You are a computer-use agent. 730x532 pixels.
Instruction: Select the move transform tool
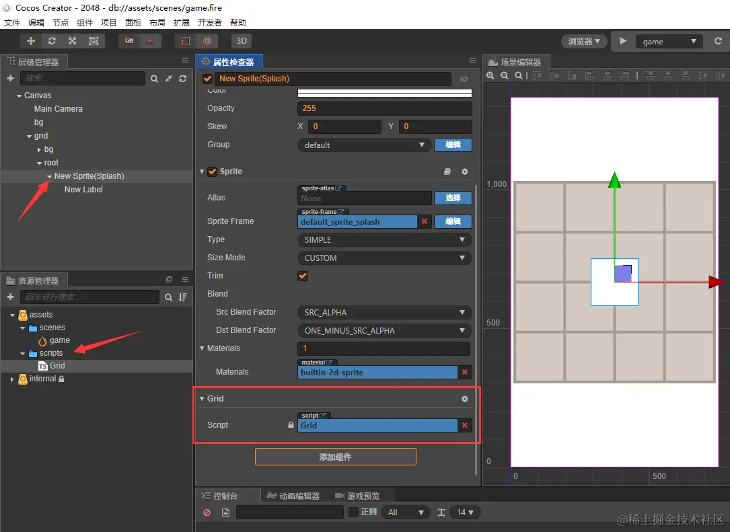[31, 41]
